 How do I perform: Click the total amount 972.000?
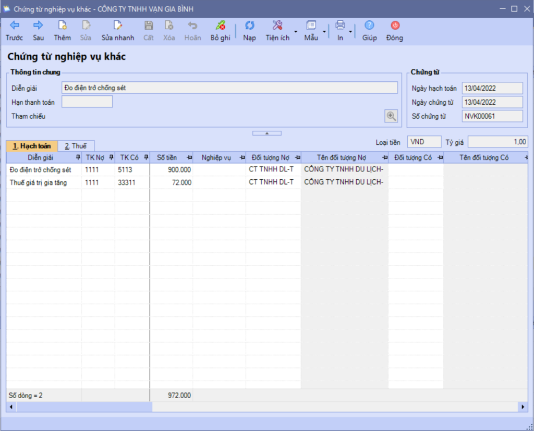pos(179,395)
